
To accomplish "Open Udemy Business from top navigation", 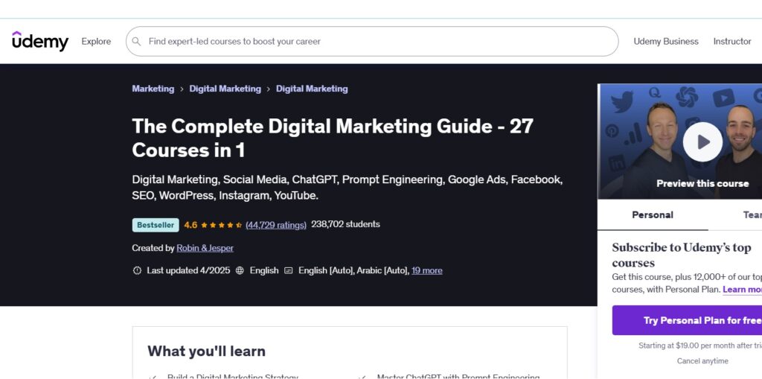I will 665,42.
